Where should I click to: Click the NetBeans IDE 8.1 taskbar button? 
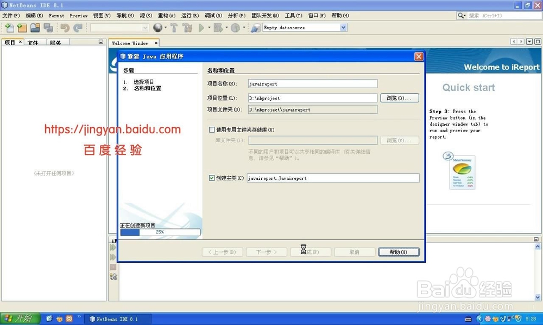118,319
